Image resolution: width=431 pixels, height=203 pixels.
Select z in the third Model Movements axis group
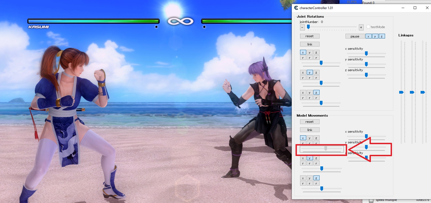(316, 178)
